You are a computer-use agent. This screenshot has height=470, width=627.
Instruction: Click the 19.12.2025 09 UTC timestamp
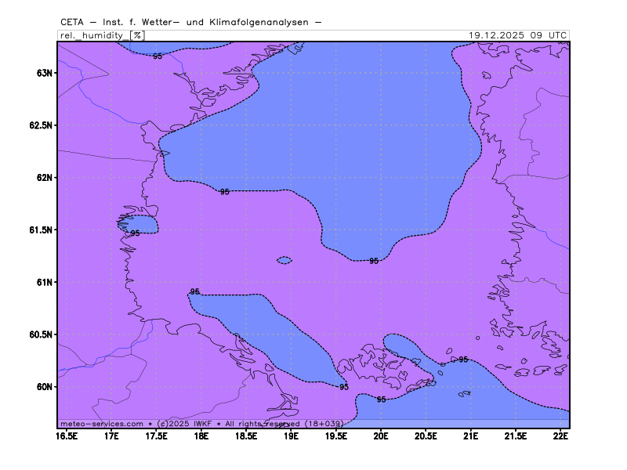pyautogui.click(x=517, y=35)
